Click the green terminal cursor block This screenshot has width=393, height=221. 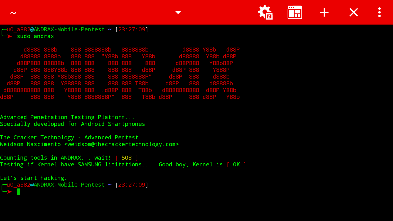(18, 192)
